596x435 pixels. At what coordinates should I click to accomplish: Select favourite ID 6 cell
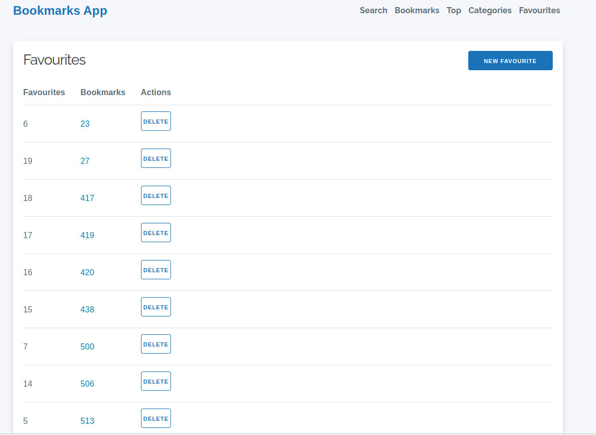(25, 124)
